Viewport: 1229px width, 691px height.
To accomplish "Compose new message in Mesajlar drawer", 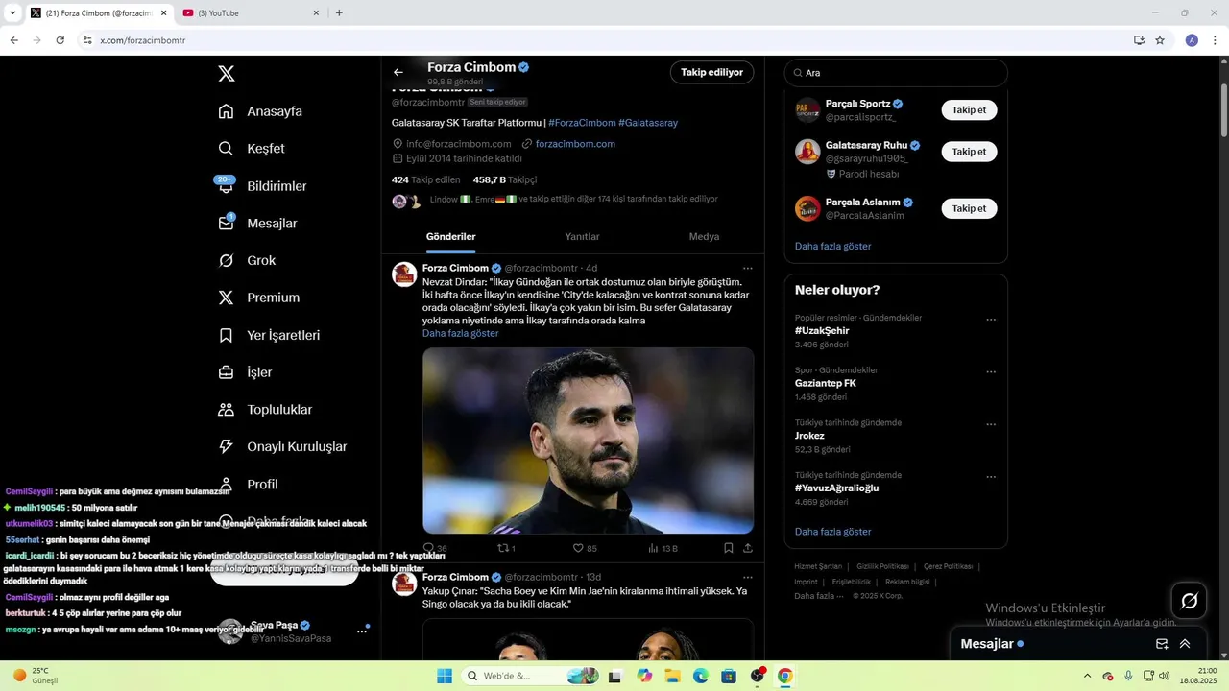I will point(1162,644).
